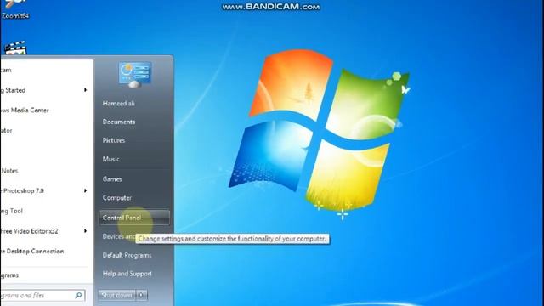Open Control Panel from Start menu

pyautogui.click(x=134, y=218)
